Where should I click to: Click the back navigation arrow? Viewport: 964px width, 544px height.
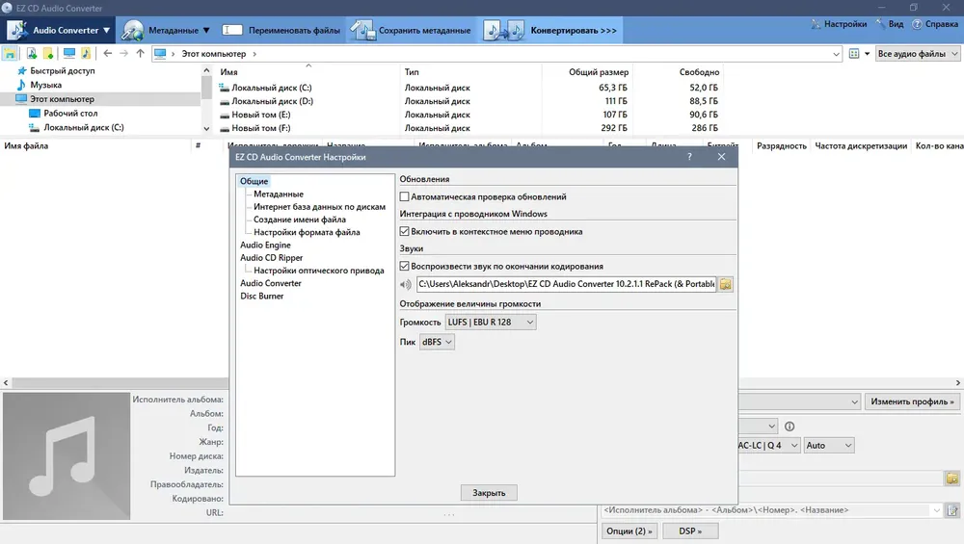(108, 53)
